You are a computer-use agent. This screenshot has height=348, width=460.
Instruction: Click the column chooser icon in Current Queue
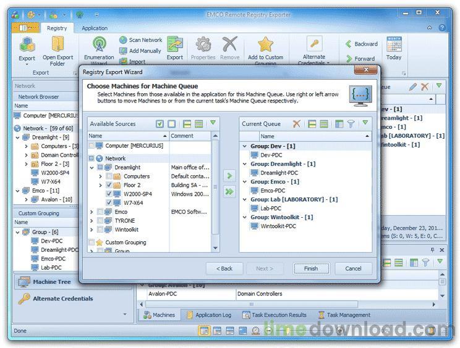[x=339, y=124]
